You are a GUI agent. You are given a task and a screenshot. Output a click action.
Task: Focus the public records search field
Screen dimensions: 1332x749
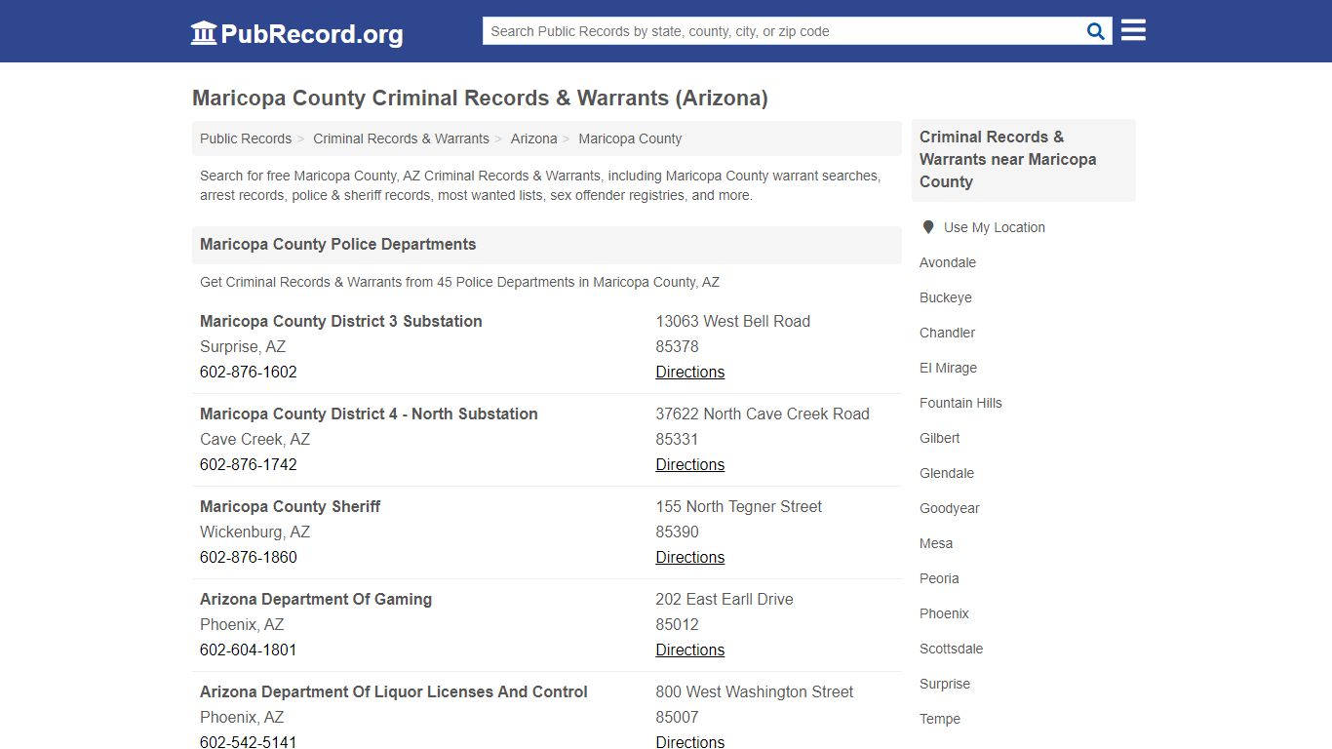click(x=783, y=31)
